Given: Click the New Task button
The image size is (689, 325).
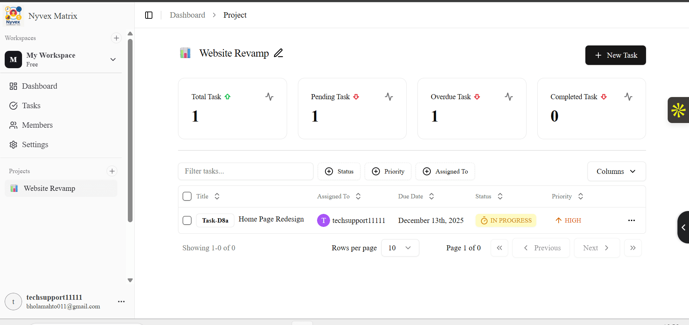Looking at the screenshot, I should (615, 55).
